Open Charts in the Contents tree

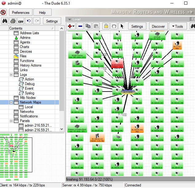(25, 47)
